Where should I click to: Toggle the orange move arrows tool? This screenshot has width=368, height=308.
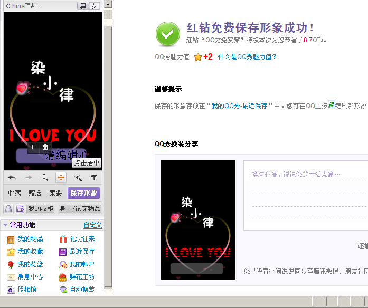pos(61,177)
